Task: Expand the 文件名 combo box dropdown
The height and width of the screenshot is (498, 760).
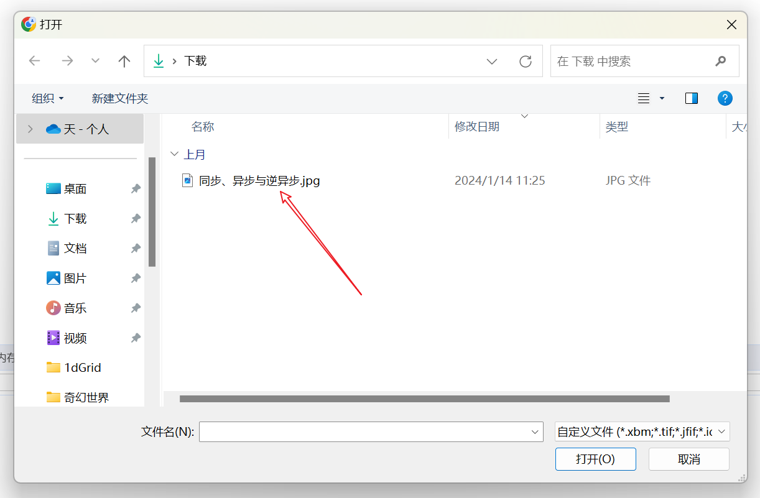Action: point(535,431)
